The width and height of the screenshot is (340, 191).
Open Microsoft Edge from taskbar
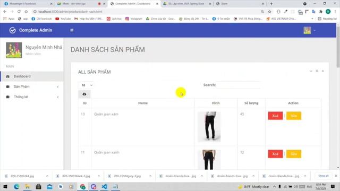click(16, 187)
